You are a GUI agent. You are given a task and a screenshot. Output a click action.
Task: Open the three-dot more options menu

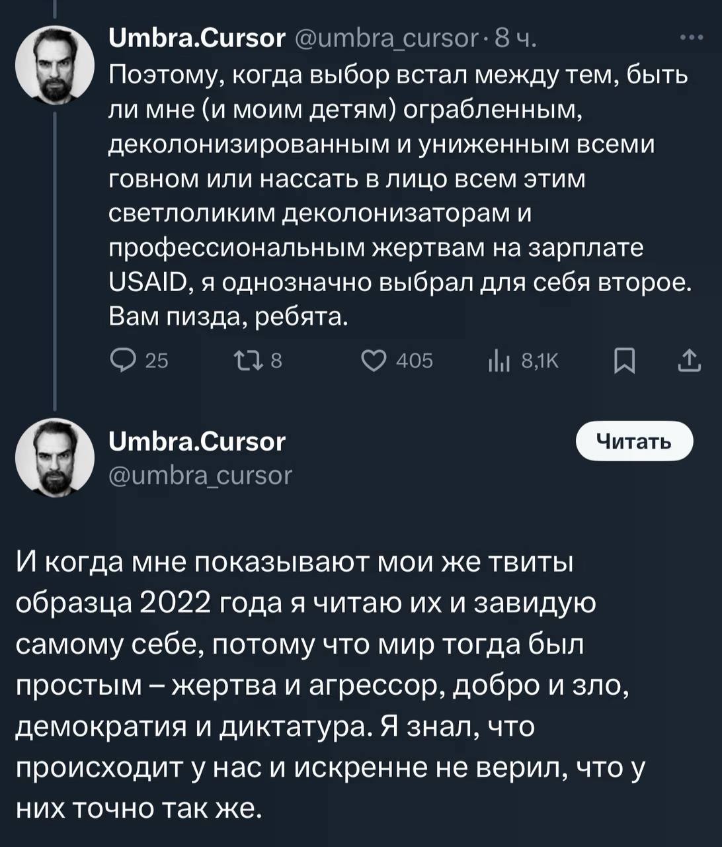pyautogui.click(x=691, y=38)
